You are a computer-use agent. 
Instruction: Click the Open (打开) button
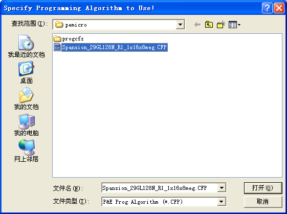pyautogui.click(x=263, y=188)
